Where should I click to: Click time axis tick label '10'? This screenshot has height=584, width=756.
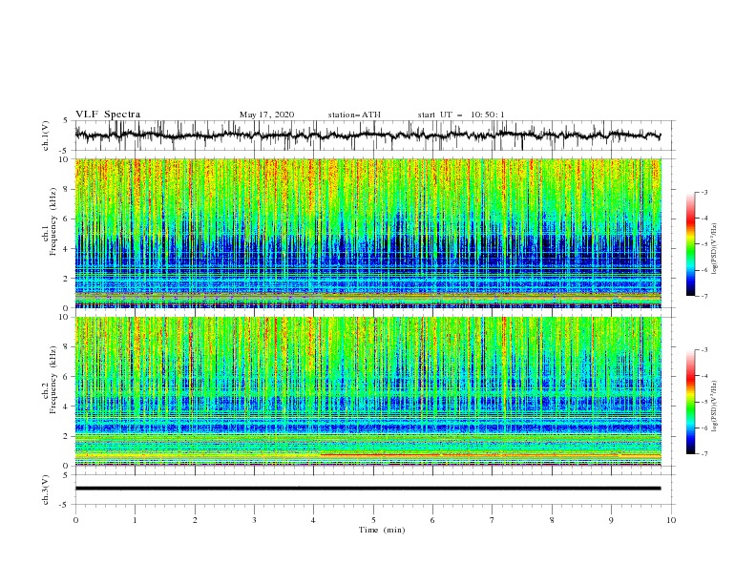(671, 520)
